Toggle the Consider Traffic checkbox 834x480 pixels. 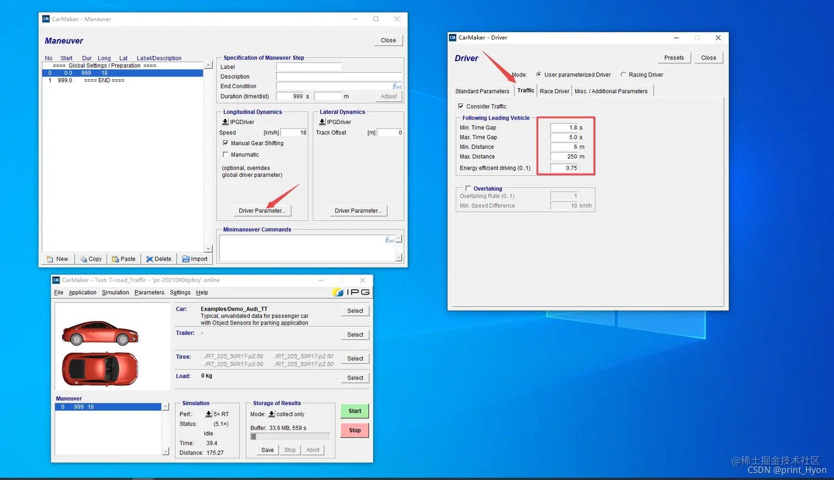(461, 106)
